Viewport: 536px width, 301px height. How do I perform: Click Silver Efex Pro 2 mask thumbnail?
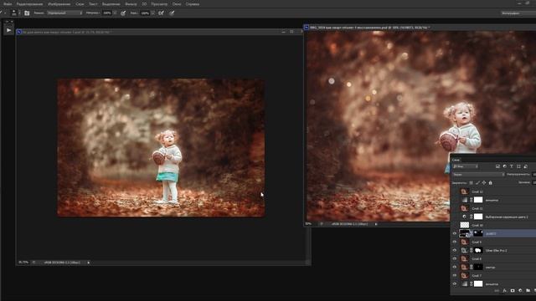[x=478, y=251]
